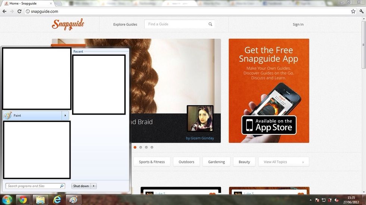This screenshot has width=366, height=205.
Task: Click the Snapguide logo
Action: pyautogui.click(x=68, y=24)
